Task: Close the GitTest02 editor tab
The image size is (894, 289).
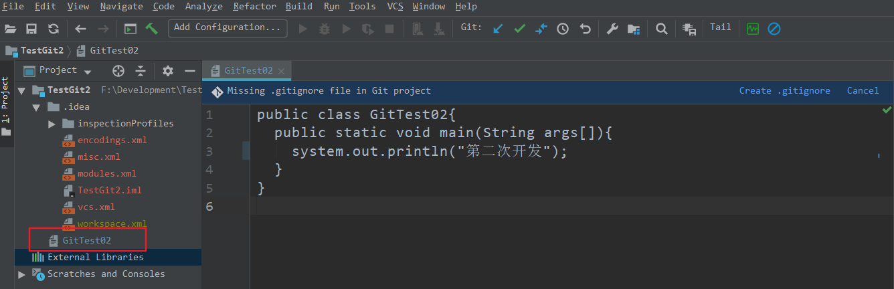Action: (x=281, y=71)
